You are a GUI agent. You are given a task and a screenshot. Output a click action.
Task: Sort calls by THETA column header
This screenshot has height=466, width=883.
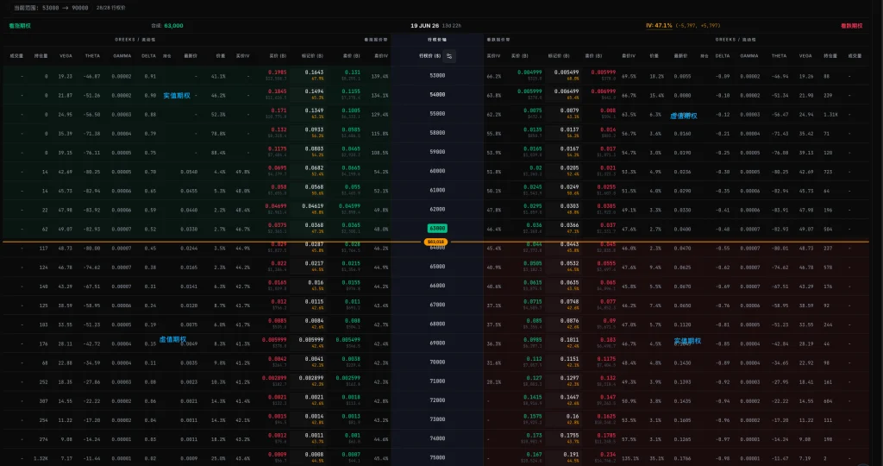(x=92, y=56)
